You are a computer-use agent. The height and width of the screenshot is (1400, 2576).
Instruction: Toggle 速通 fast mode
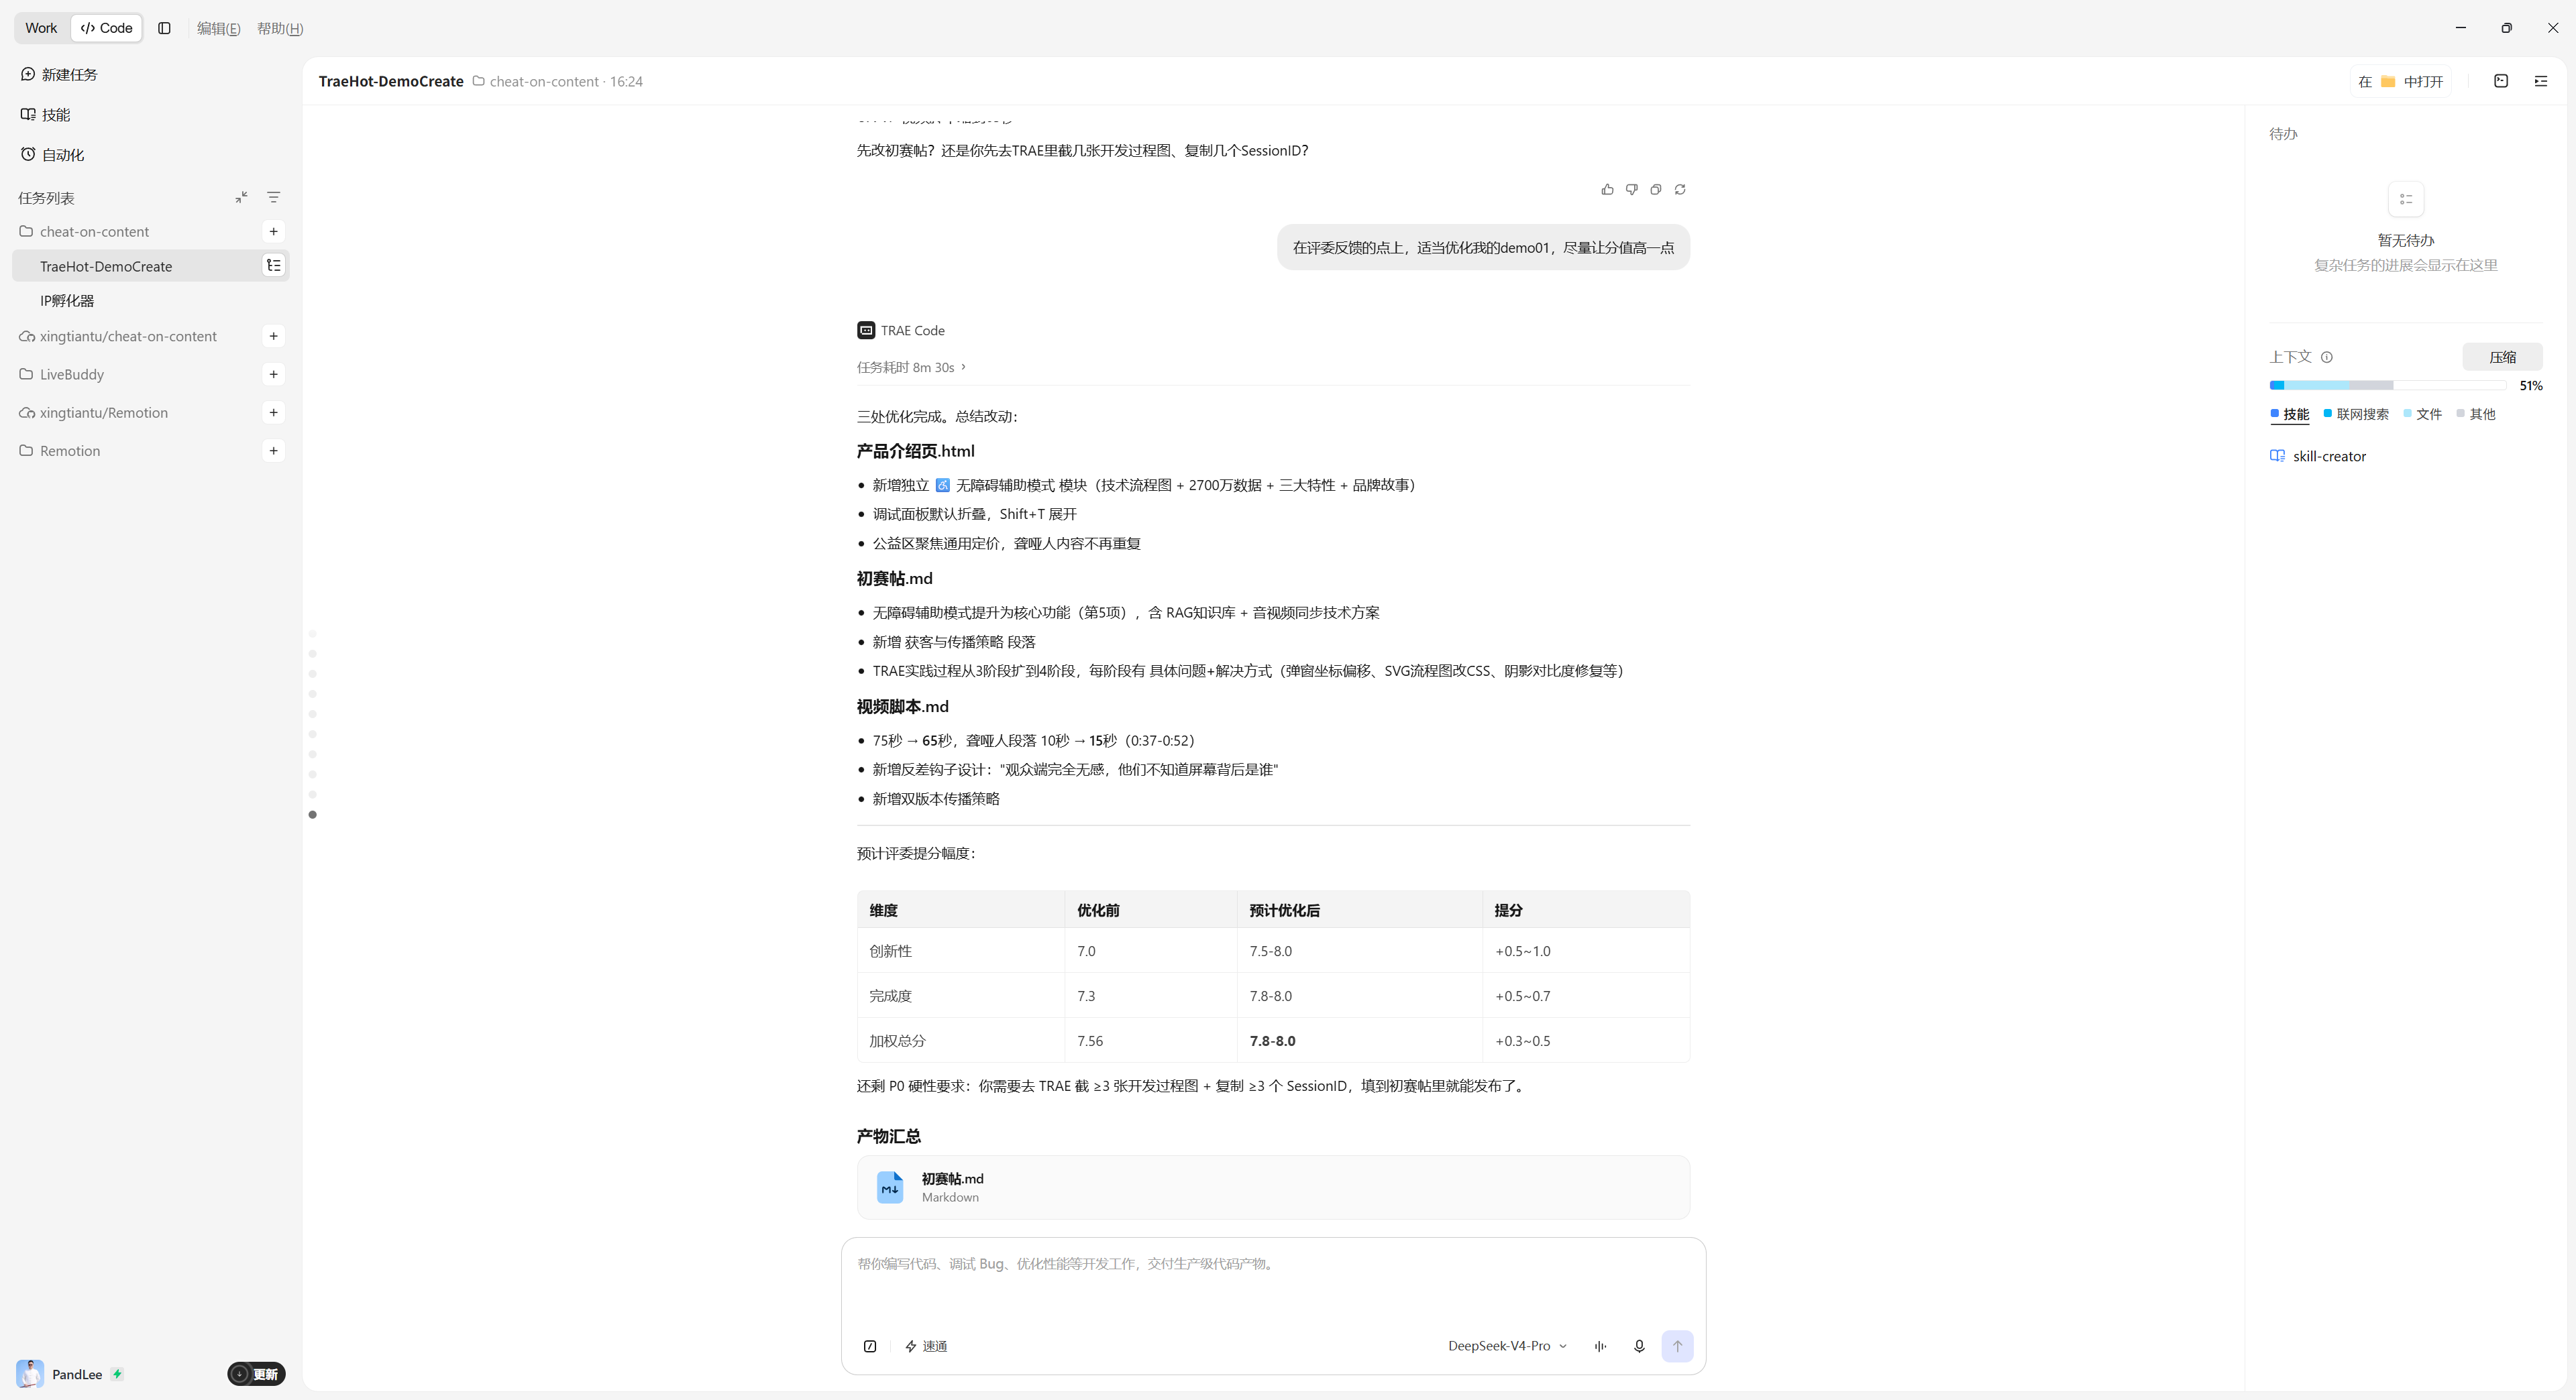tap(926, 1347)
